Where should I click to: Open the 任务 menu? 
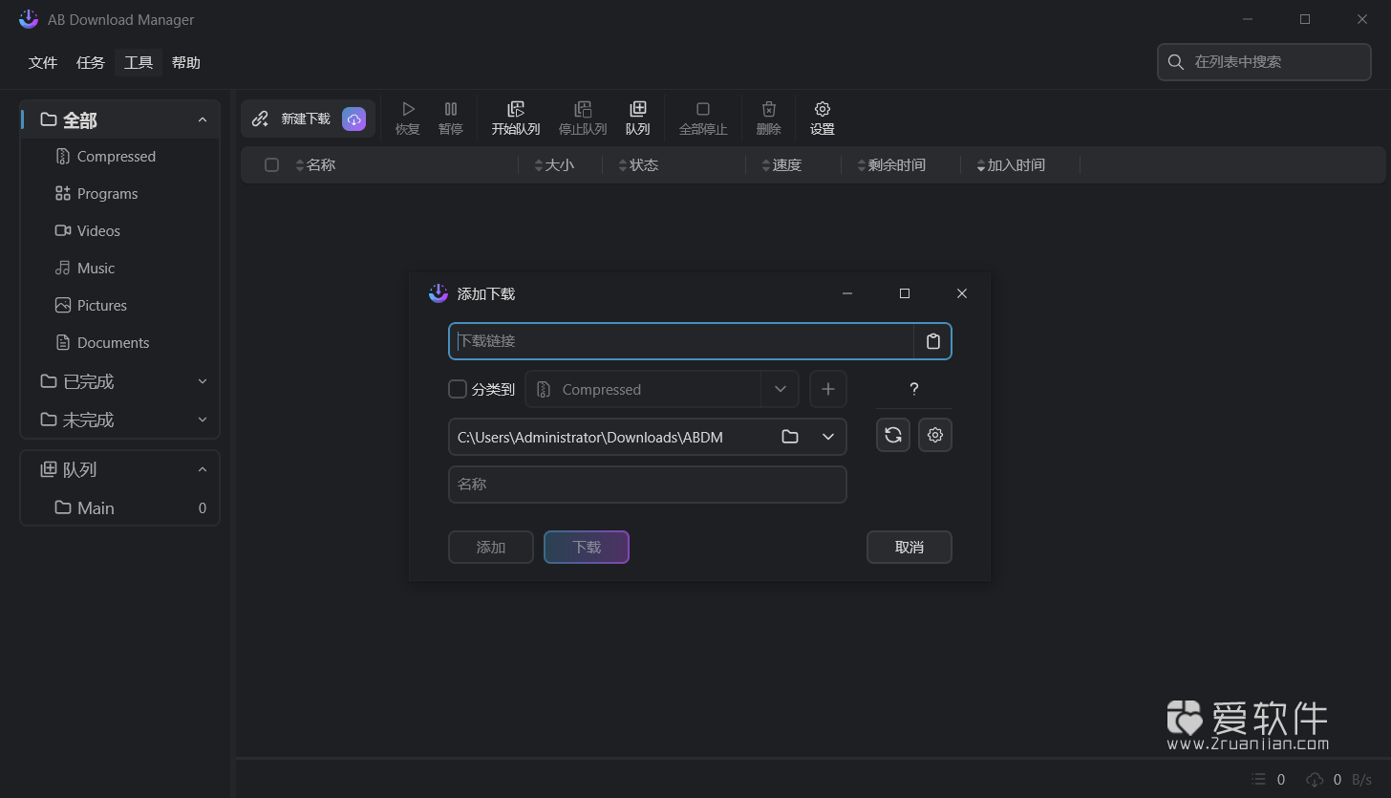click(x=91, y=63)
